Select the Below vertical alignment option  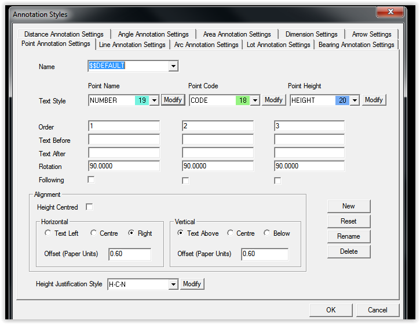click(267, 233)
